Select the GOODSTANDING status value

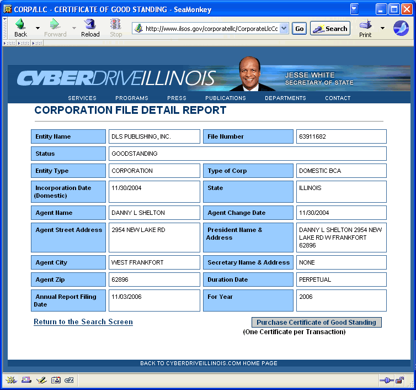135,154
